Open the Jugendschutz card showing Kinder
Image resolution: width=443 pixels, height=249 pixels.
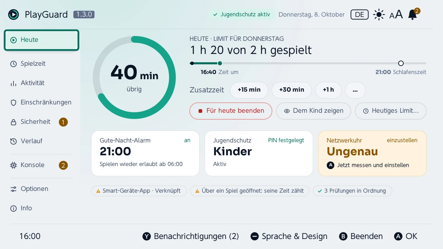pyautogui.click(x=259, y=153)
